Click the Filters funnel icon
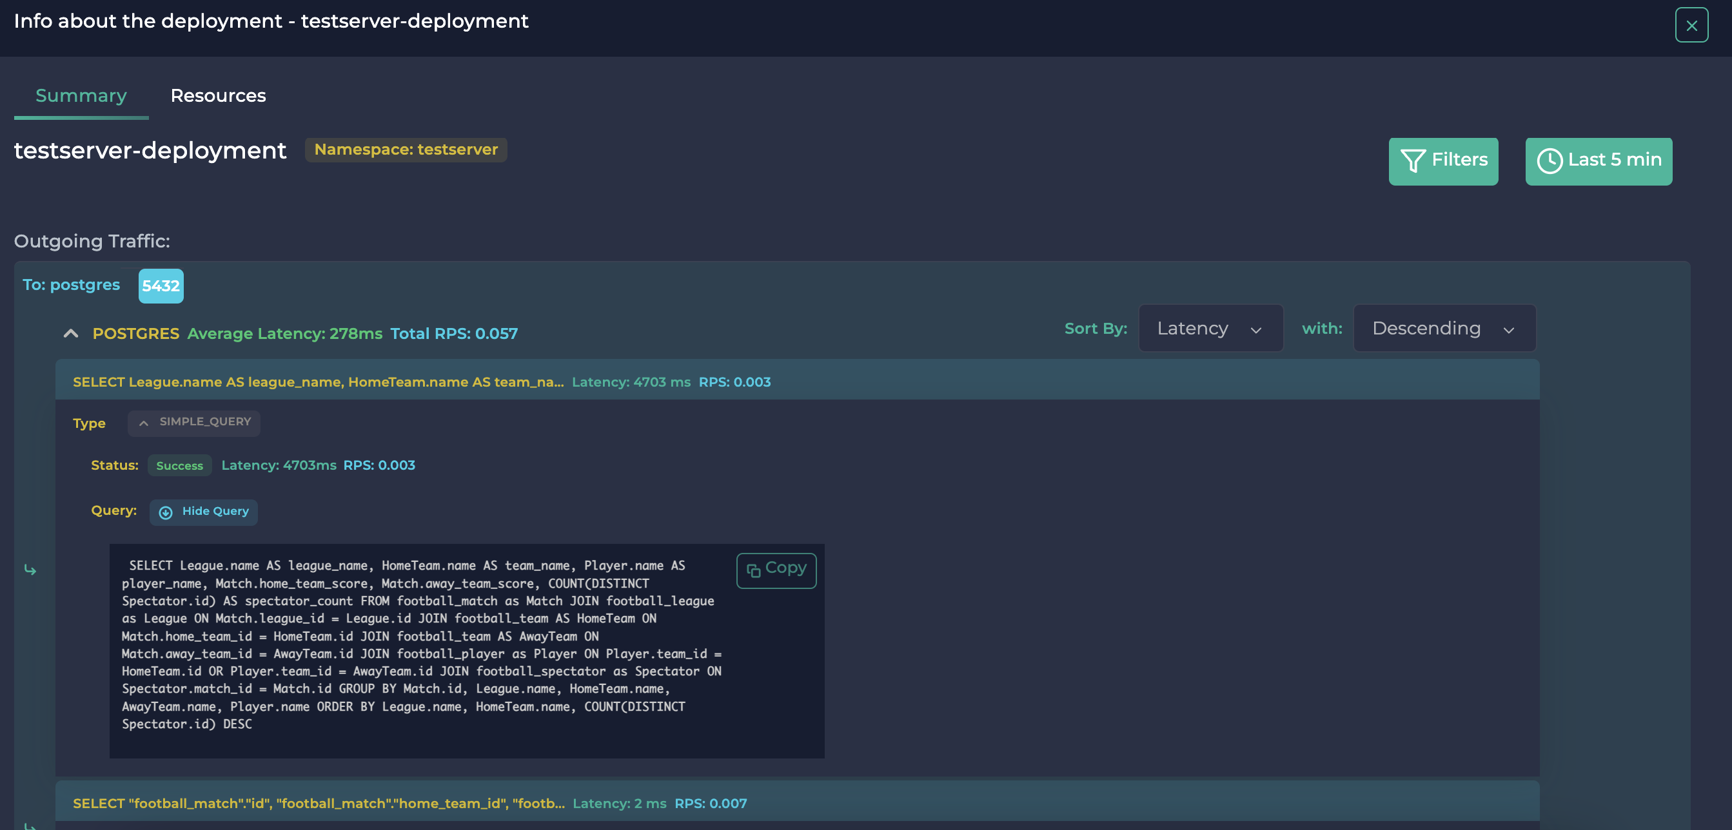The width and height of the screenshot is (1732, 830). (1415, 160)
